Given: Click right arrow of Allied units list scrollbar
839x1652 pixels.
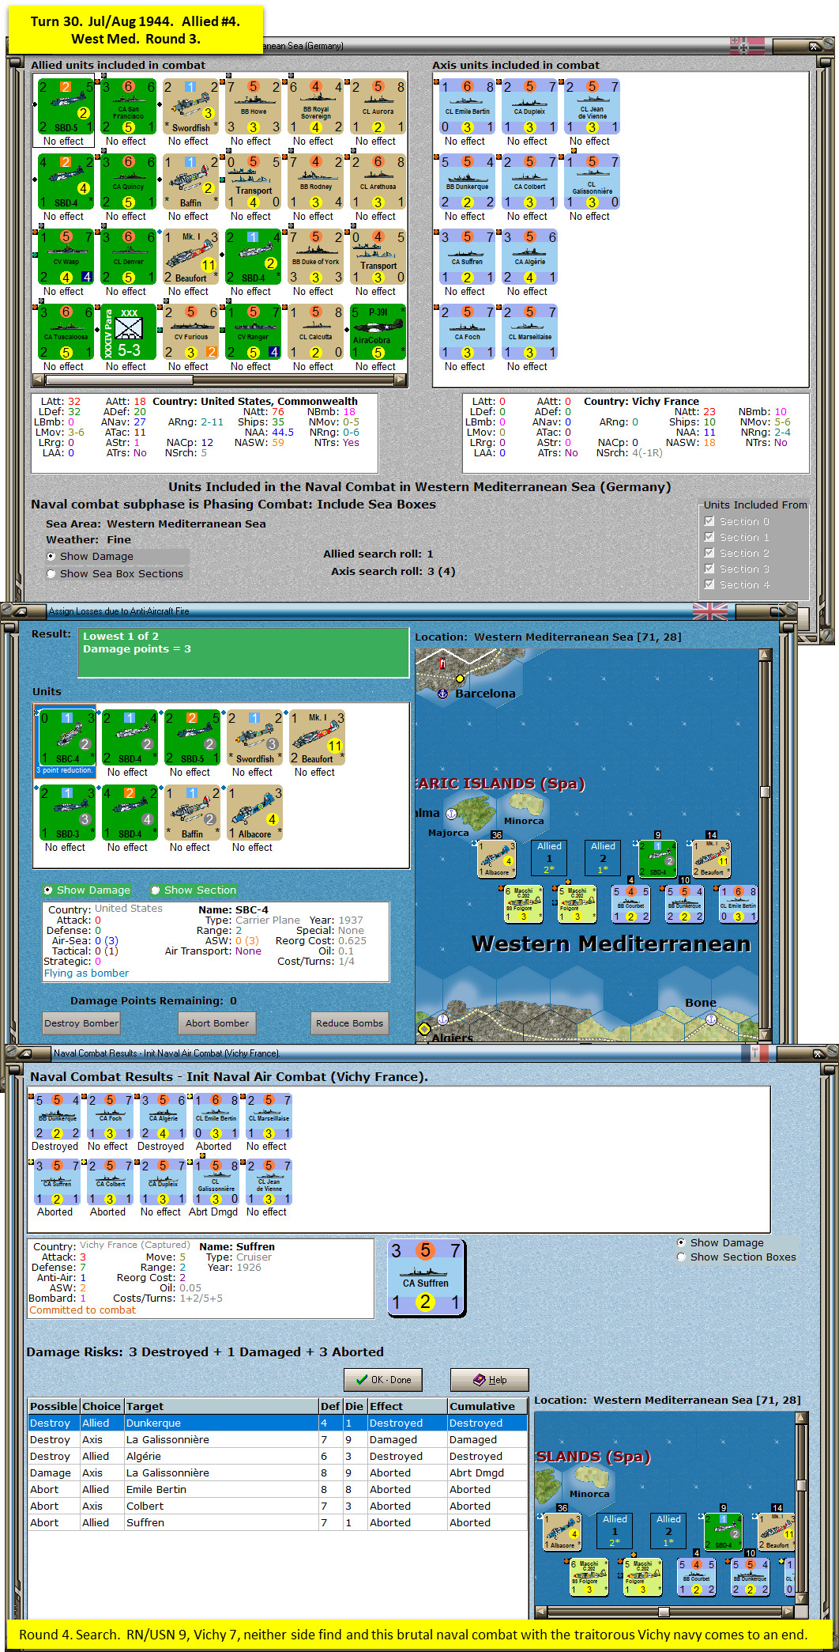Looking at the screenshot, I should 401,380.
